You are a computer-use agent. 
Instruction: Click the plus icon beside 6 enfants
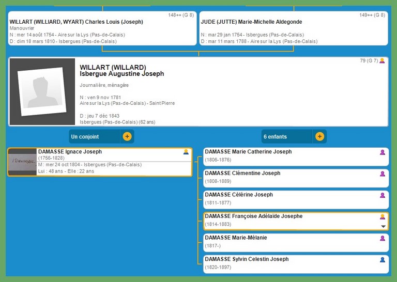[x=319, y=137]
